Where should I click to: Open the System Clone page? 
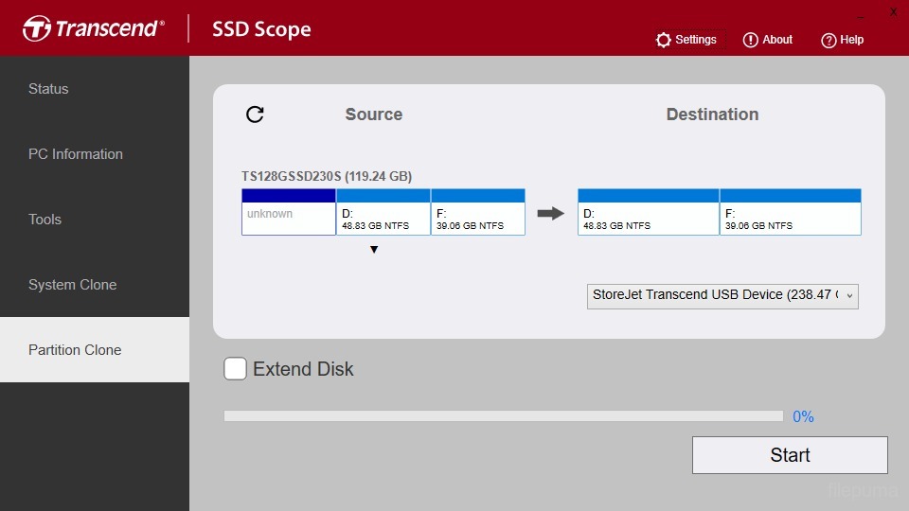click(x=73, y=285)
